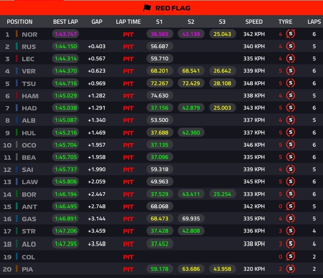Click the S3 time 25.003
Screen dimensions: 323x278
(222, 108)
